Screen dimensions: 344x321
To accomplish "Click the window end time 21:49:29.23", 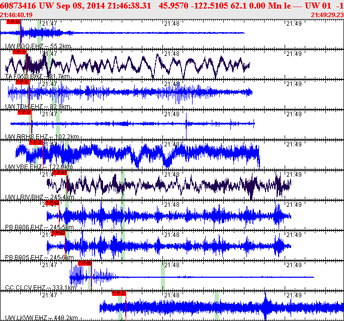I will (x=327, y=15).
